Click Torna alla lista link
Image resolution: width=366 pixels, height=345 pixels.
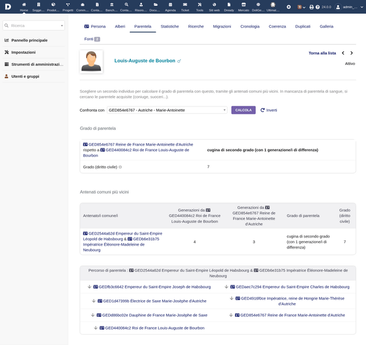322,53
